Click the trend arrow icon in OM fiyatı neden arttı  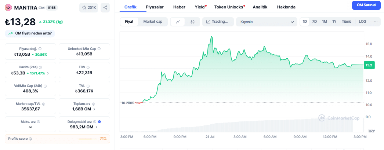click(11, 34)
